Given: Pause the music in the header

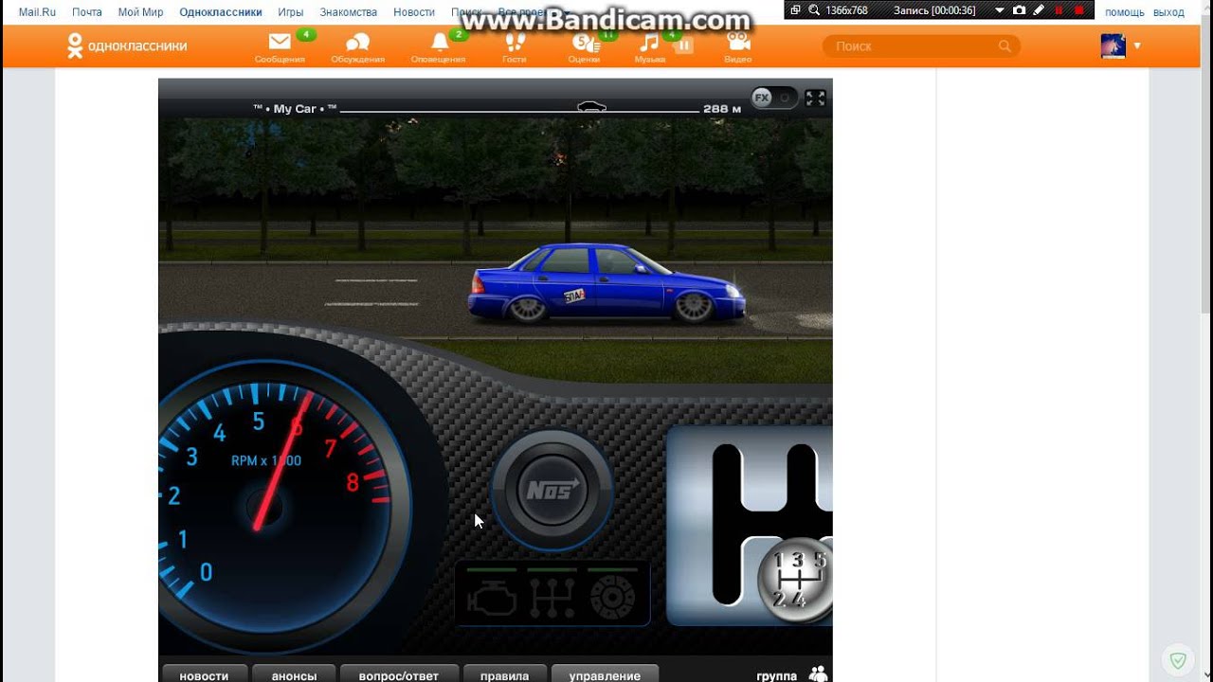Looking at the screenshot, I should click(x=684, y=45).
